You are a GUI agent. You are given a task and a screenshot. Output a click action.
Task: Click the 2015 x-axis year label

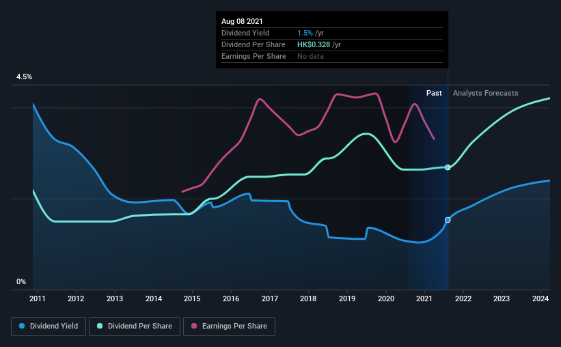tap(192, 299)
